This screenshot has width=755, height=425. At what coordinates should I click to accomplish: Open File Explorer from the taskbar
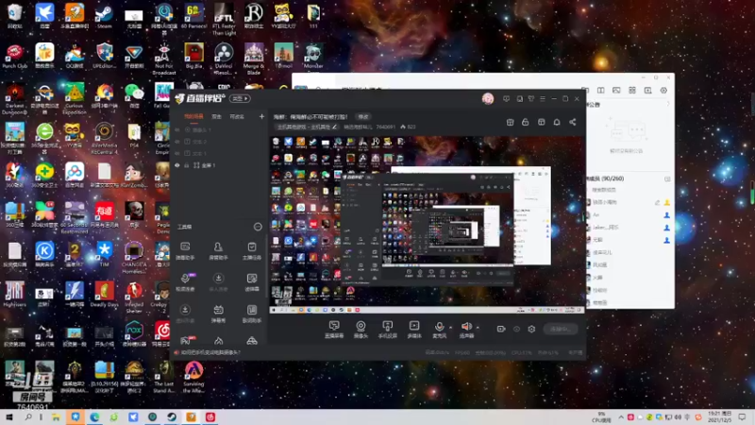click(56, 417)
